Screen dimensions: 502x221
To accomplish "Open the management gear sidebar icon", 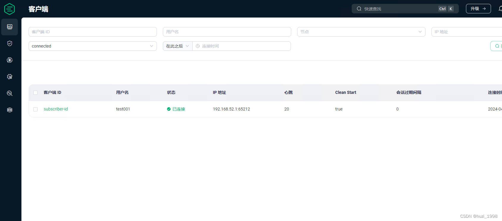I will 10,77.
